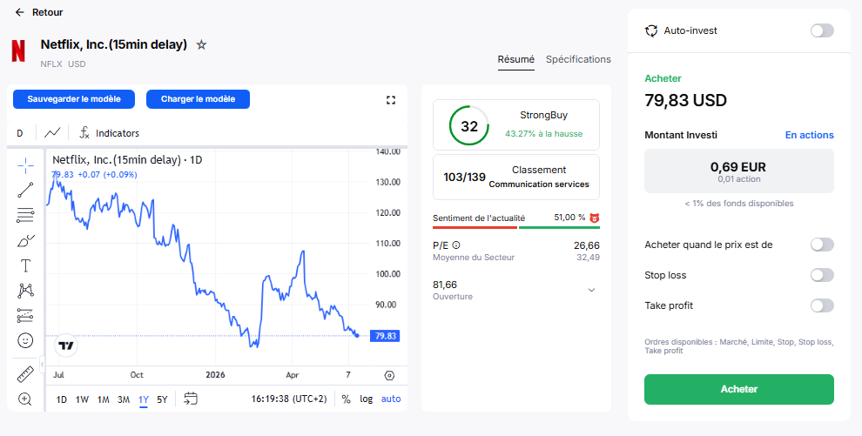Click the P/E info icon
862x436 pixels.
click(x=455, y=245)
